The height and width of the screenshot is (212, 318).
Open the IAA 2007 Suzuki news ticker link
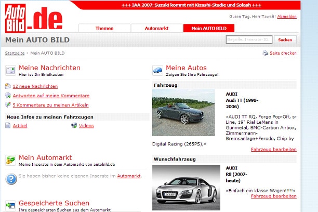tap(191, 5)
